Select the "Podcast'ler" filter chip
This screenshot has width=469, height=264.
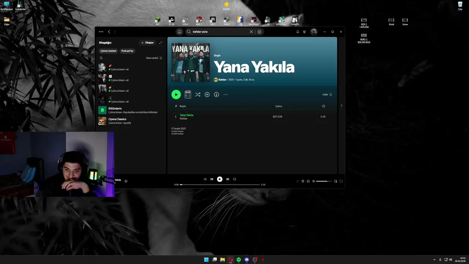[x=128, y=51]
